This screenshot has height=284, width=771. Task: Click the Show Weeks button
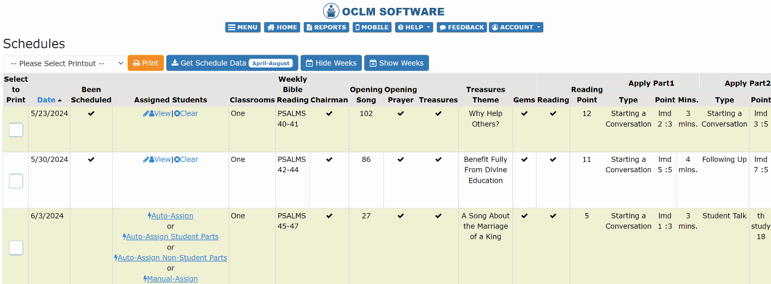396,63
